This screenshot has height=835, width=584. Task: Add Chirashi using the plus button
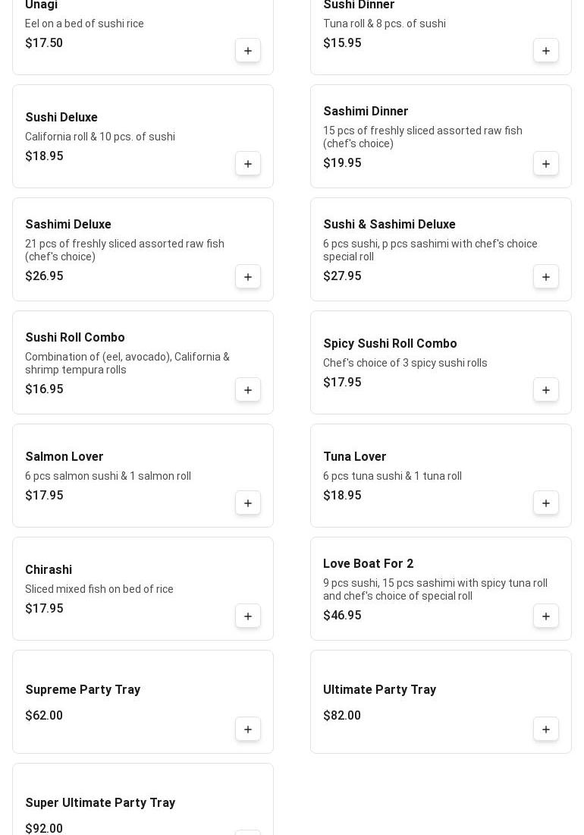pos(248,616)
